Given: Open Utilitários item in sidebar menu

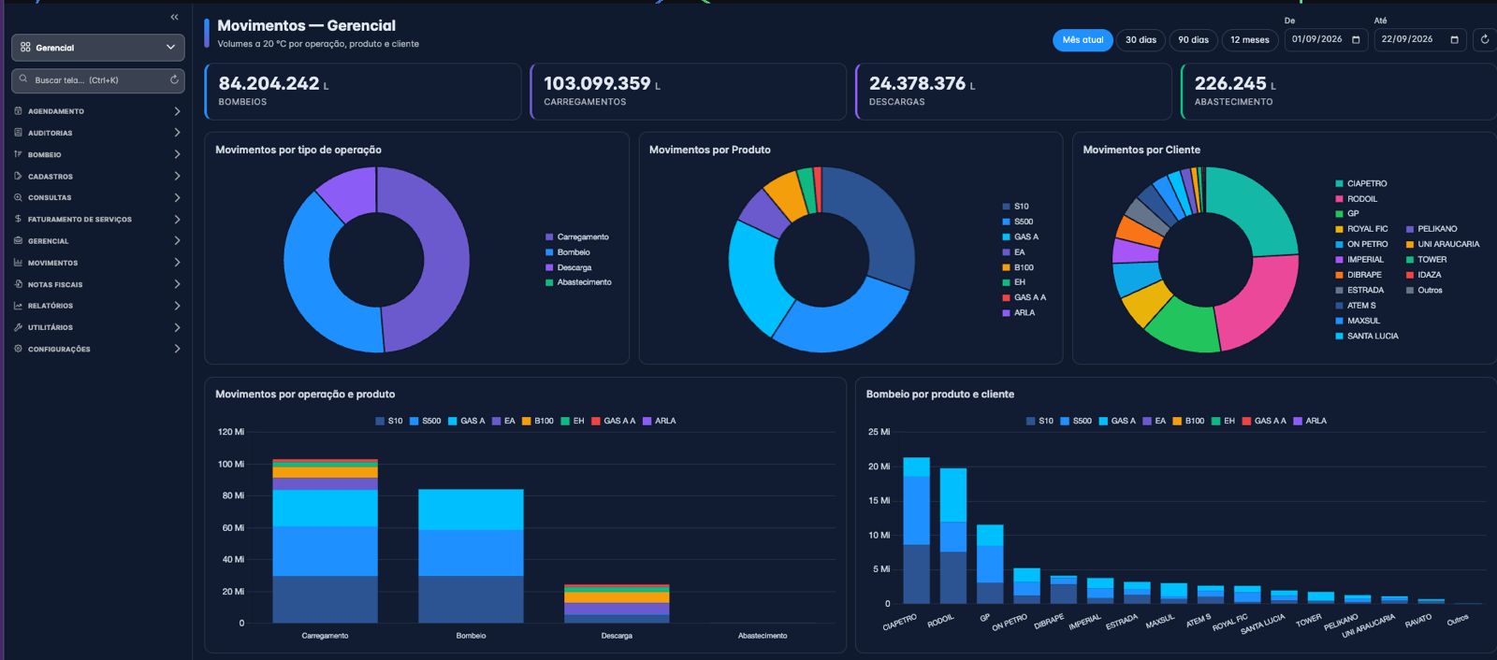Looking at the screenshot, I should pyautogui.click(x=98, y=327).
